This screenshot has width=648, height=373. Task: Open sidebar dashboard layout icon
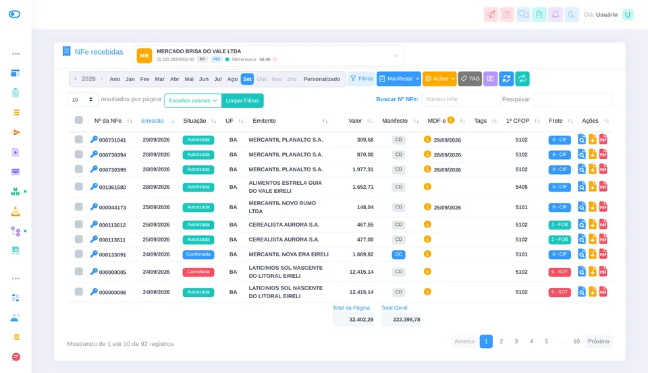click(16, 73)
